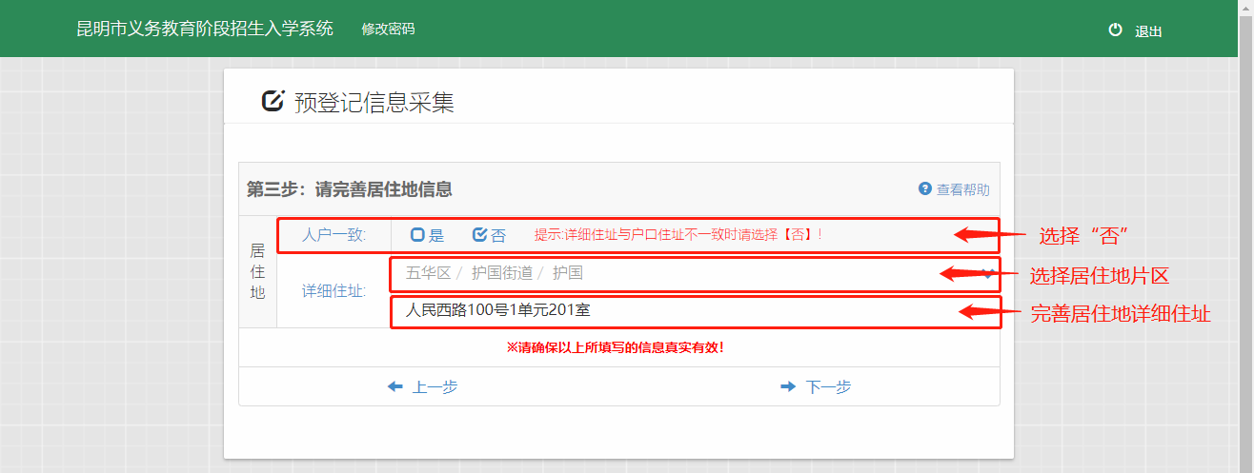Click 退出 to log out
The width and height of the screenshot is (1254, 473).
[1148, 31]
